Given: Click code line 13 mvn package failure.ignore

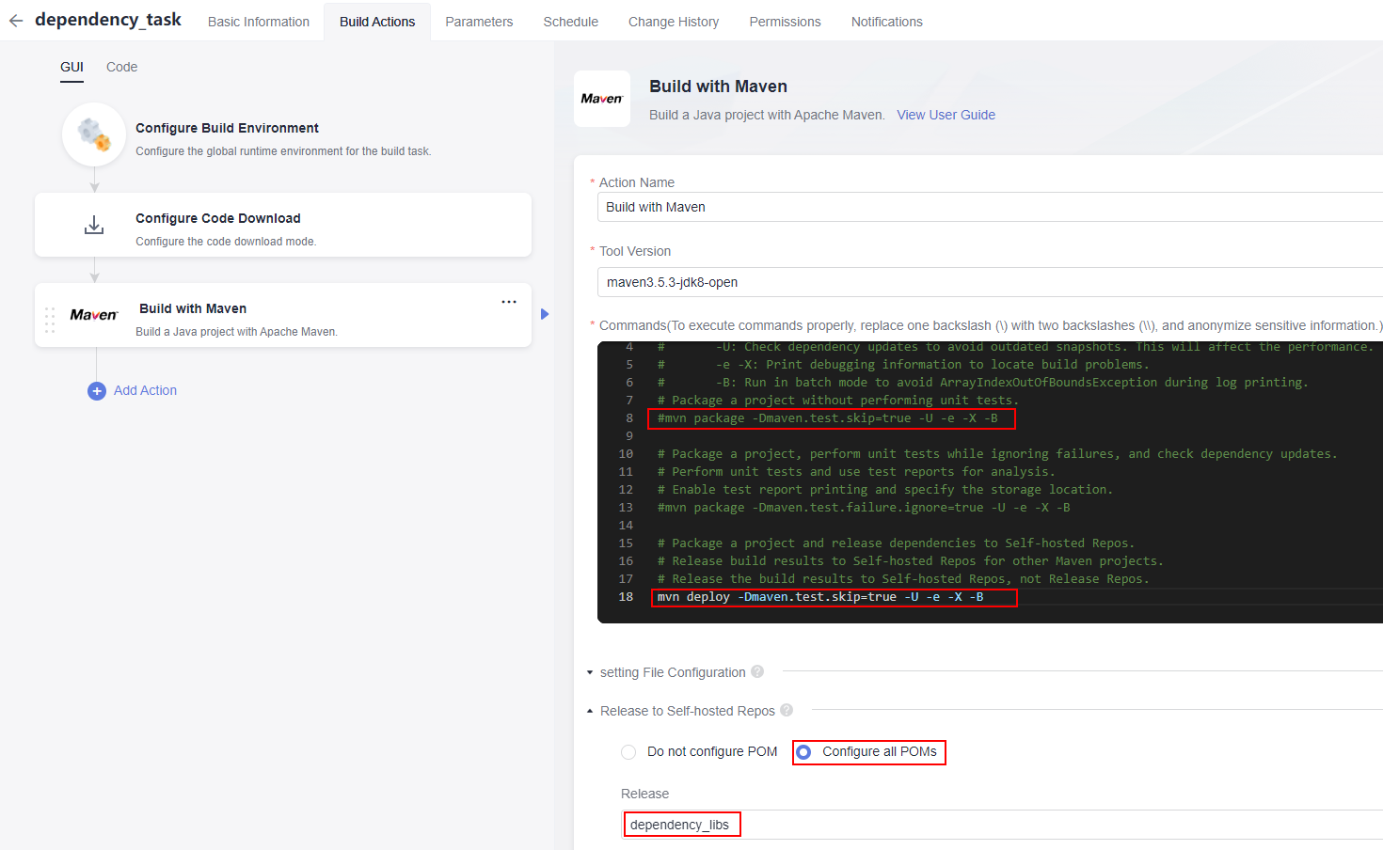Looking at the screenshot, I should [864, 508].
